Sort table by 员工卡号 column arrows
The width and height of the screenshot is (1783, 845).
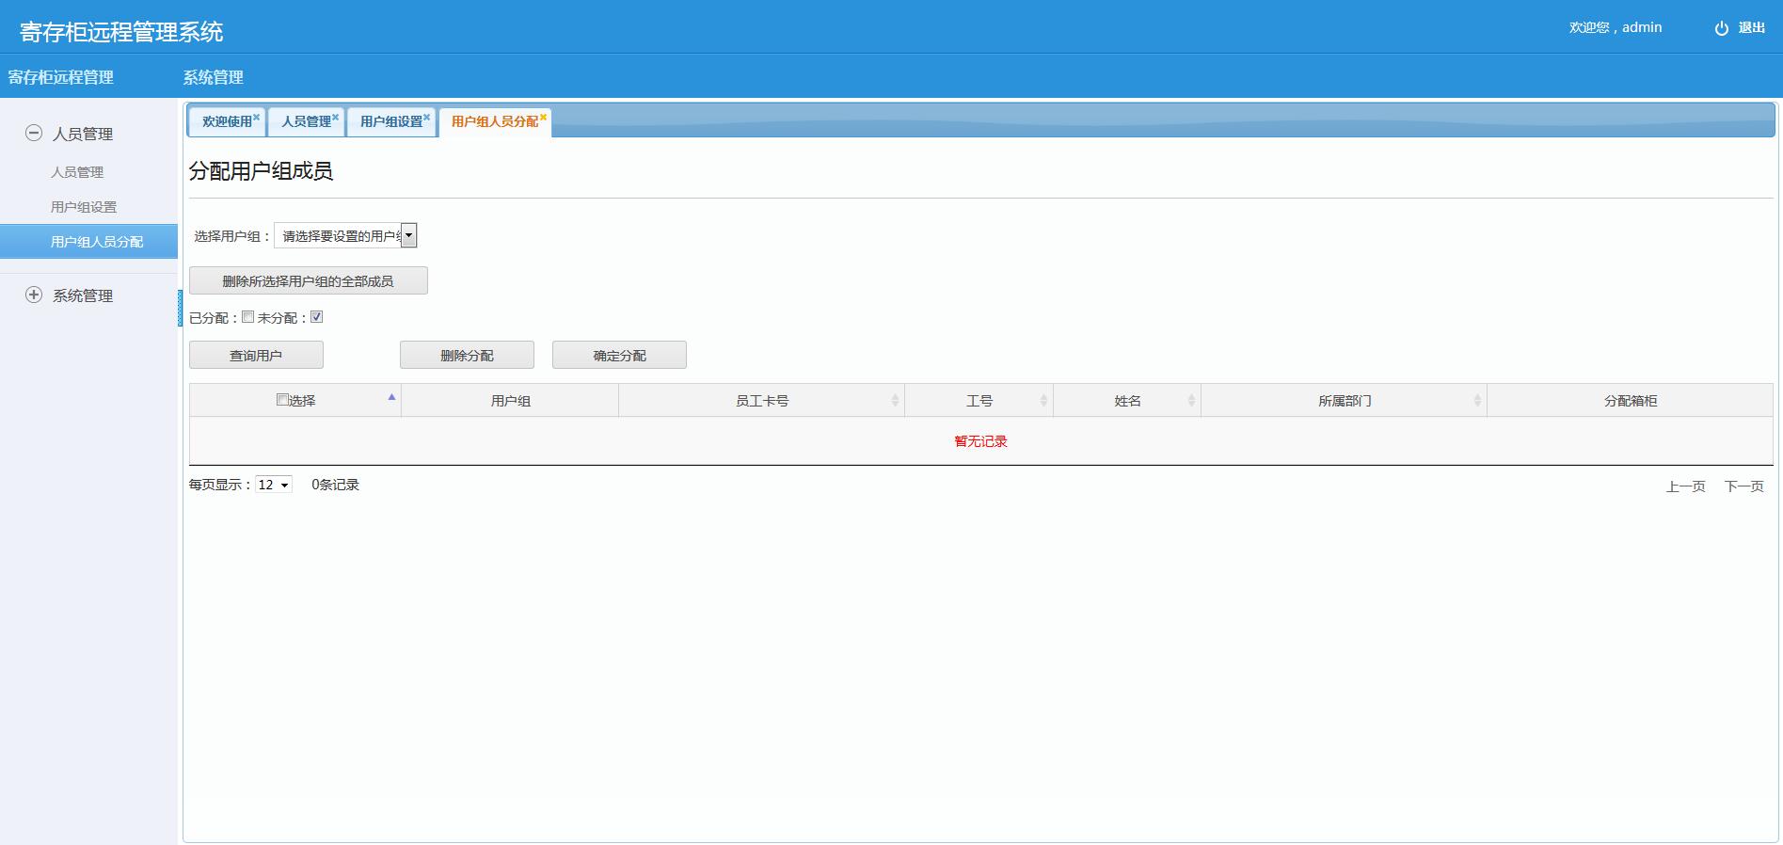click(x=895, y=401)
